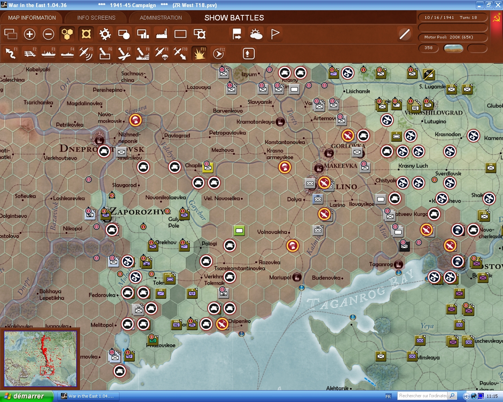Screen dimensions: 503x402
Task: Click the Barvenkovo town label
Action: click(x=228, y=111)
